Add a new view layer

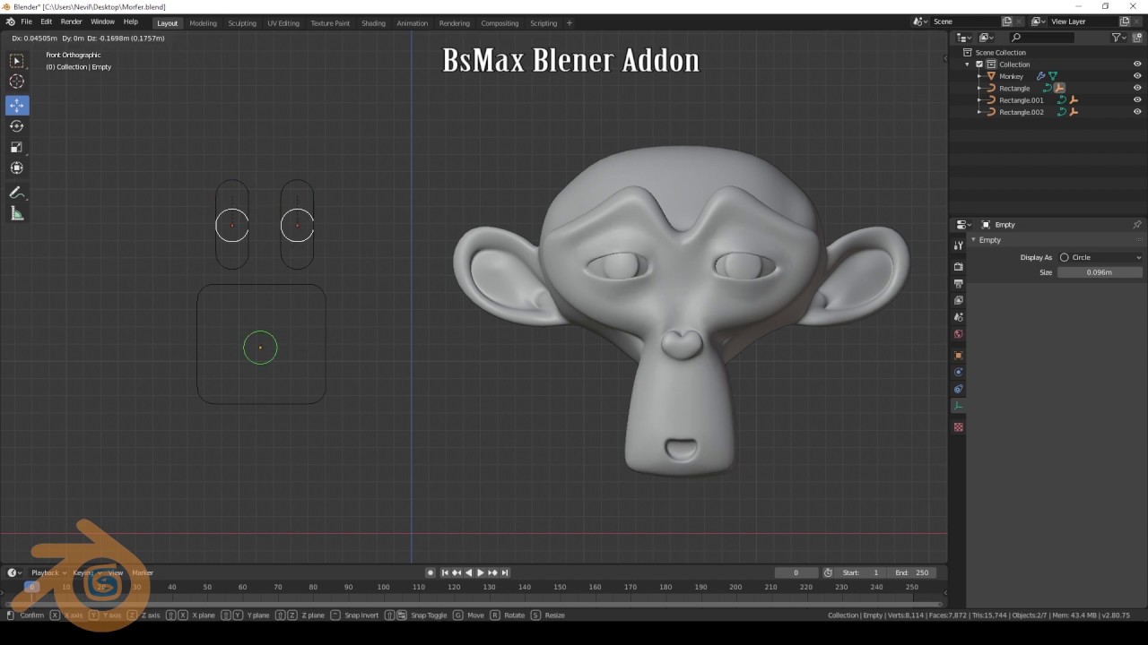1125,21
